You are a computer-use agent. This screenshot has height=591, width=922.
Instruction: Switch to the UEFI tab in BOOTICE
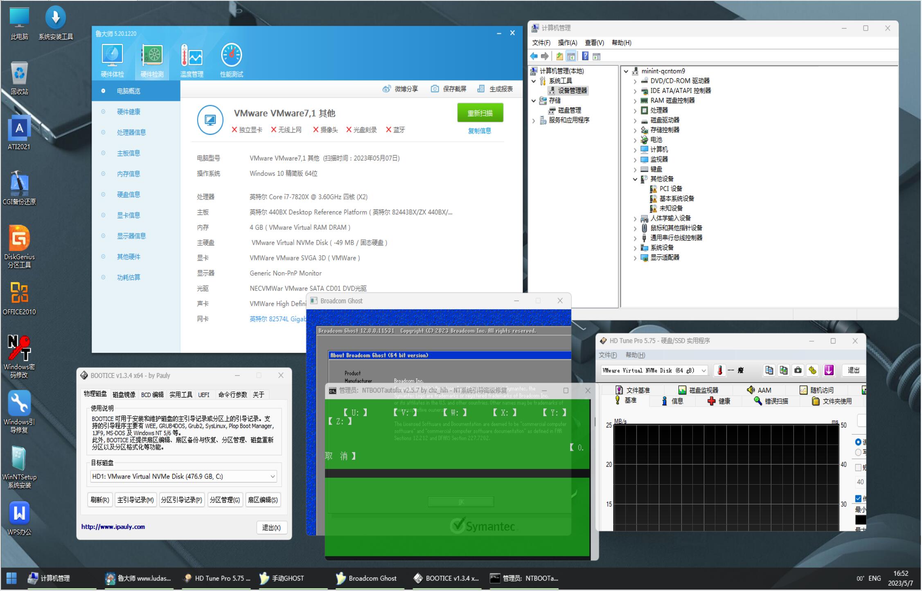[204, 394]
